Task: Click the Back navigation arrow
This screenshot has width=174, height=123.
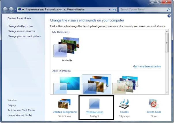Action: (5, 10)
